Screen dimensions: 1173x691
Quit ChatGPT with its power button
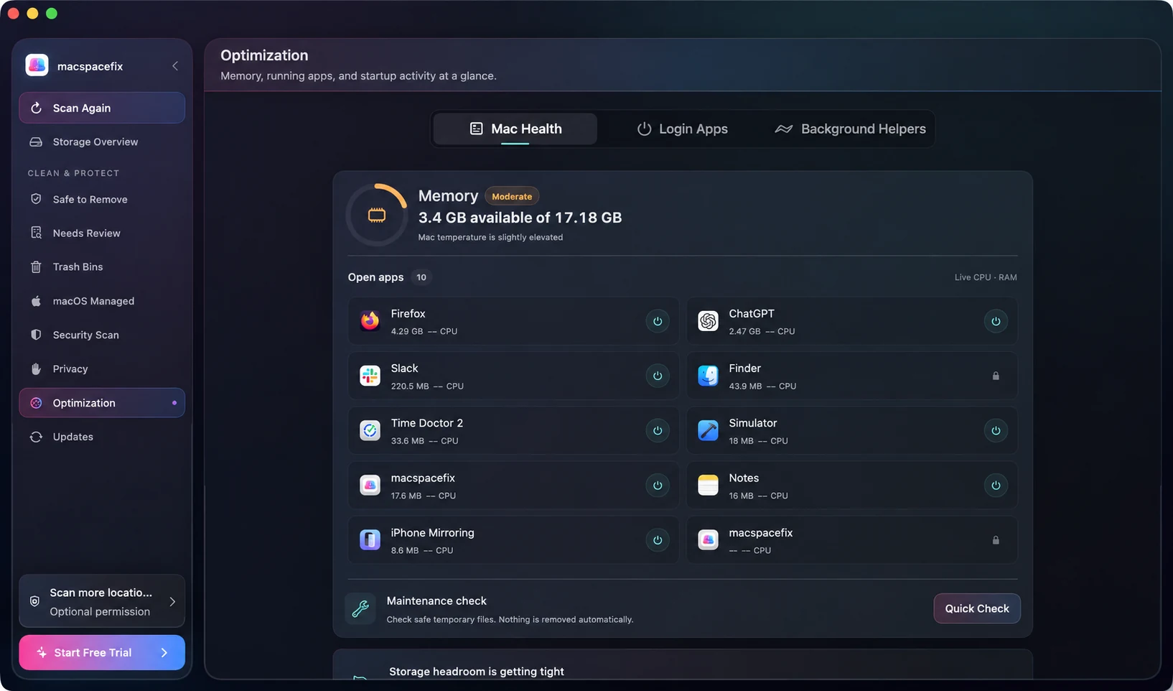[996, 321]
